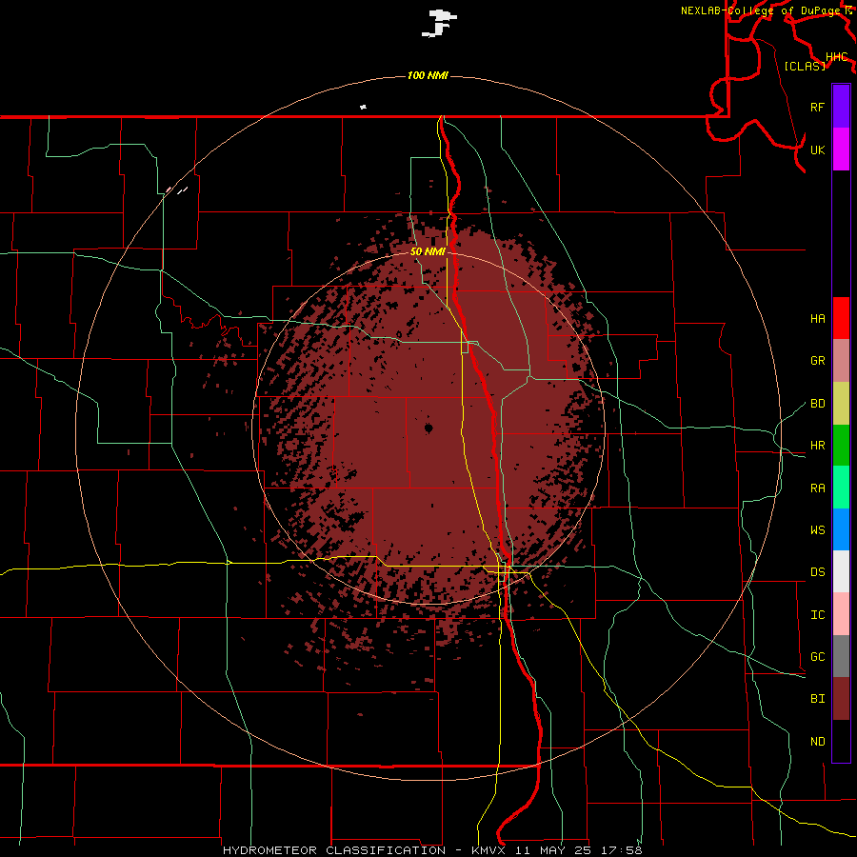The image size is (857, 857).
Task: Click the 'HYDROMETEOR CLASSIFICATION' caption text
Action: click(334, 850)
